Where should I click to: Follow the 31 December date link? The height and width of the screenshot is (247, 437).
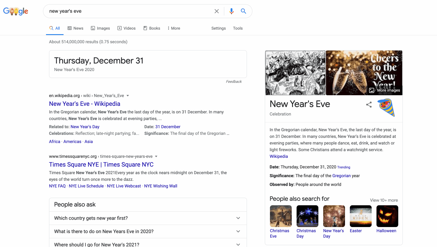click(x=168, y=127)
